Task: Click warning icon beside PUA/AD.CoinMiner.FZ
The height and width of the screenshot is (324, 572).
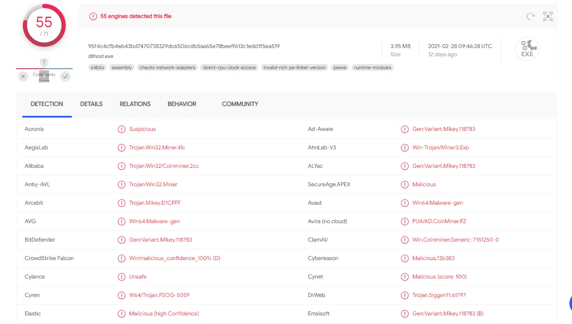Action: (405, 221)
